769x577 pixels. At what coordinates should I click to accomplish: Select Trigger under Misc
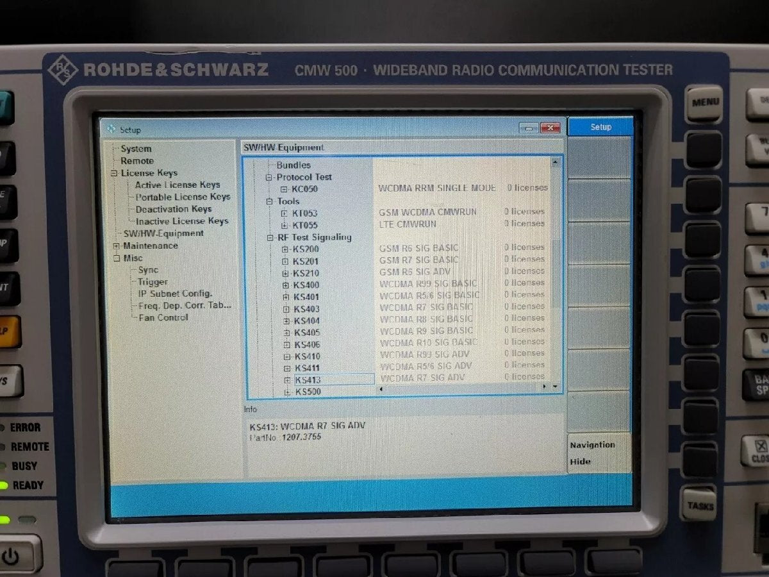click(x=153, y=281)
